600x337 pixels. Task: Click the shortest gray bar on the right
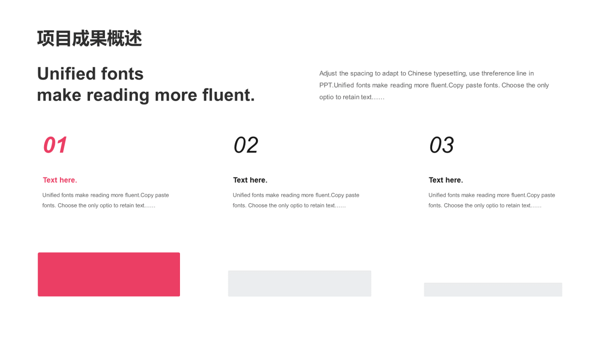[x=493, y=289]
